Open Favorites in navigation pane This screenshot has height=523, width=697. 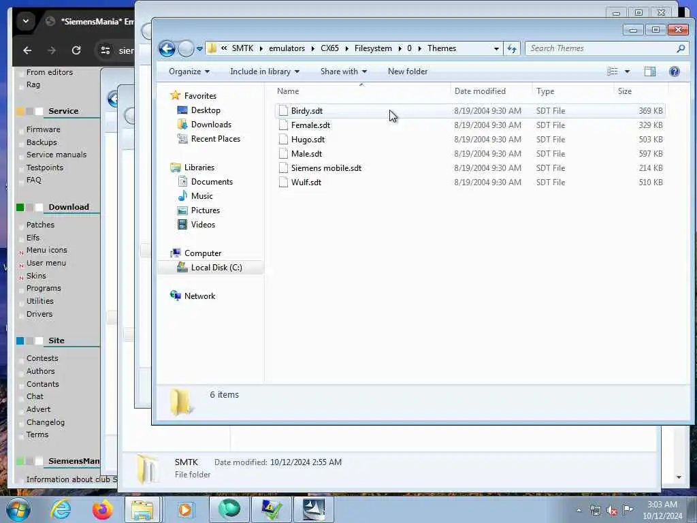click(200, 95)
